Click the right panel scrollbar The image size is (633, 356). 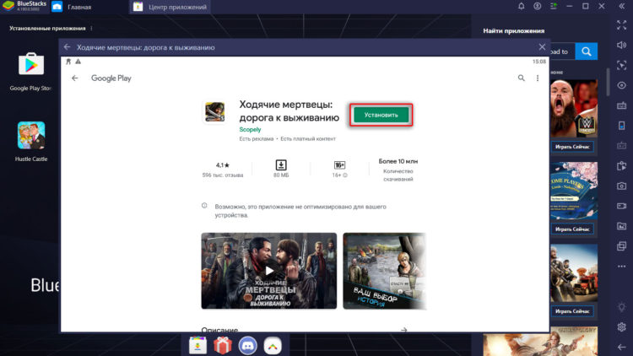608,82
